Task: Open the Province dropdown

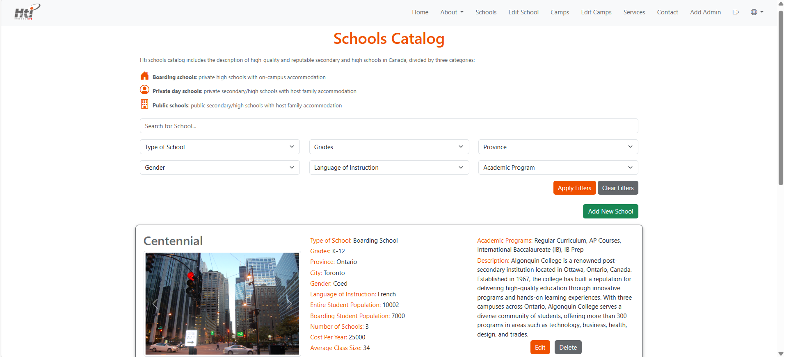Action: click(558, 147)
